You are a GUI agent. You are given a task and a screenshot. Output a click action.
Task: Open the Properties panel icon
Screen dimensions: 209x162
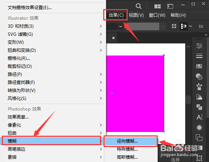tap(199, 46)
